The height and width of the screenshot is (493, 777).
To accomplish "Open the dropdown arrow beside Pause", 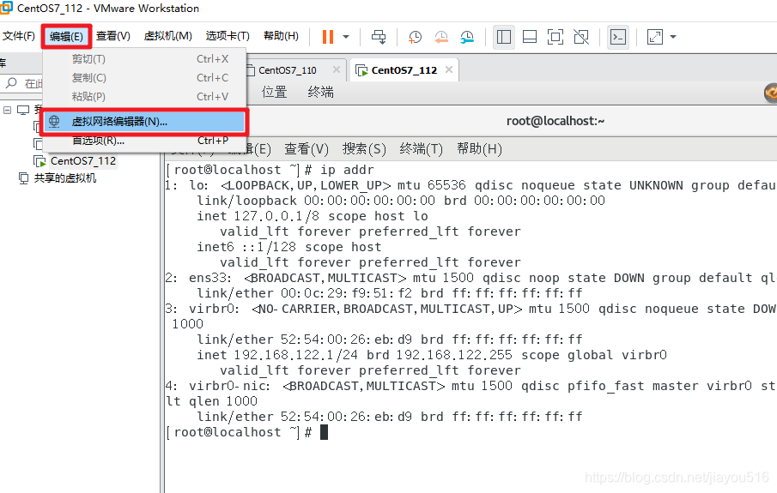I will pos(346,37).
